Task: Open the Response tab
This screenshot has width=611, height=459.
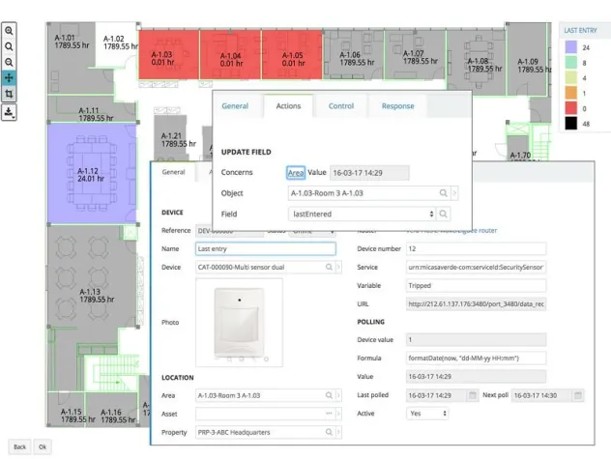Action: [x=397, y=106]
